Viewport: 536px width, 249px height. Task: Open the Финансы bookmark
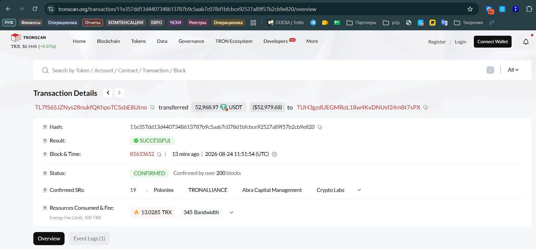point(31,23)
